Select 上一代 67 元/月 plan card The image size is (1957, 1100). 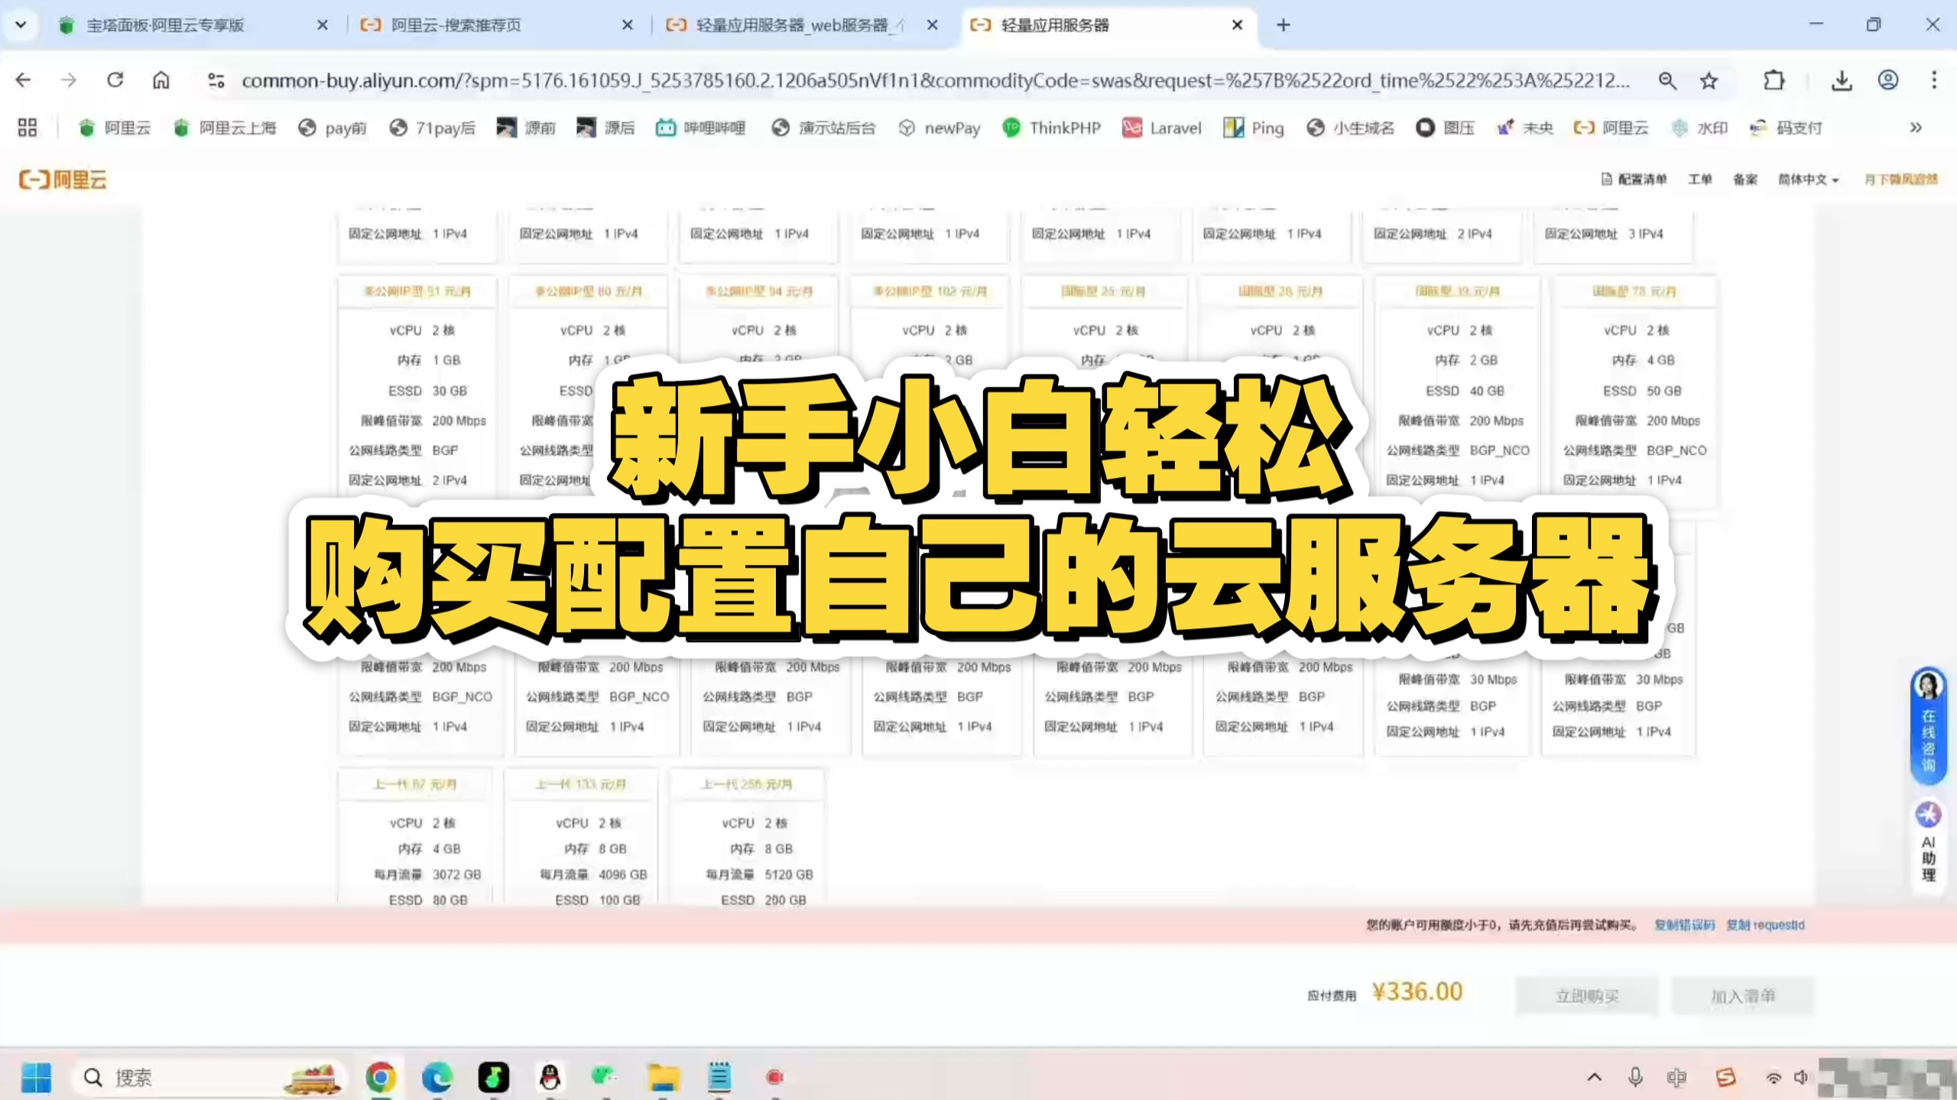coord(415,838)
